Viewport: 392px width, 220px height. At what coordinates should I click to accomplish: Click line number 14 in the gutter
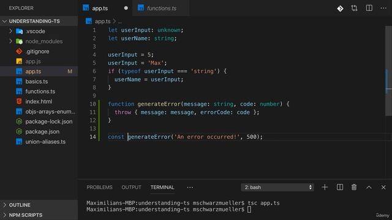coord(92,137)
